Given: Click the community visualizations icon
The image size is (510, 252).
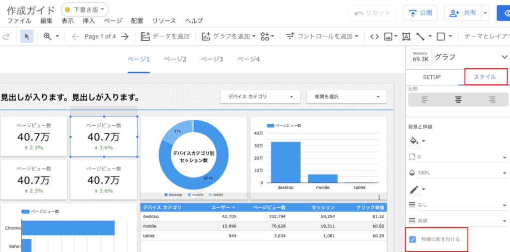Looking at the screenshot, I should point(265,37).
